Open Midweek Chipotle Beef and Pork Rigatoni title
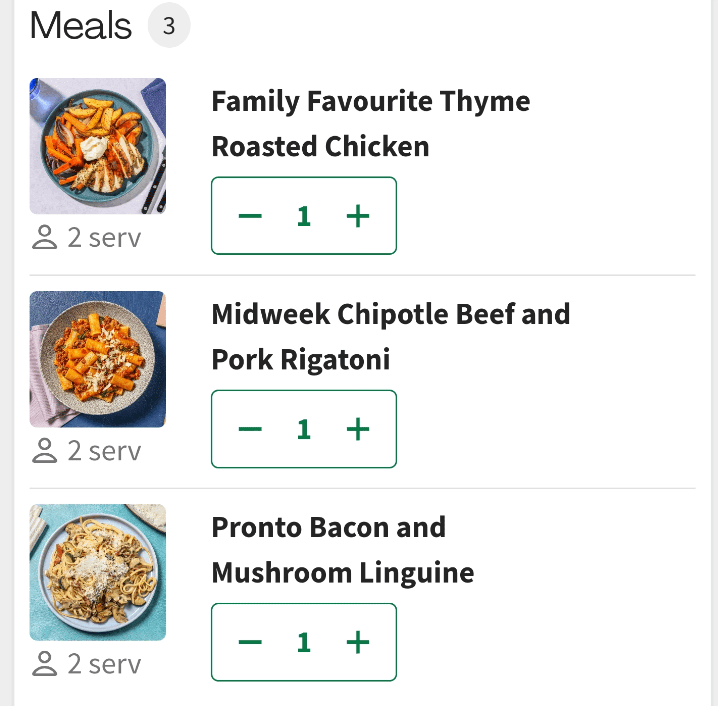The width and height of the screenshot is (718, 706). 390,336
